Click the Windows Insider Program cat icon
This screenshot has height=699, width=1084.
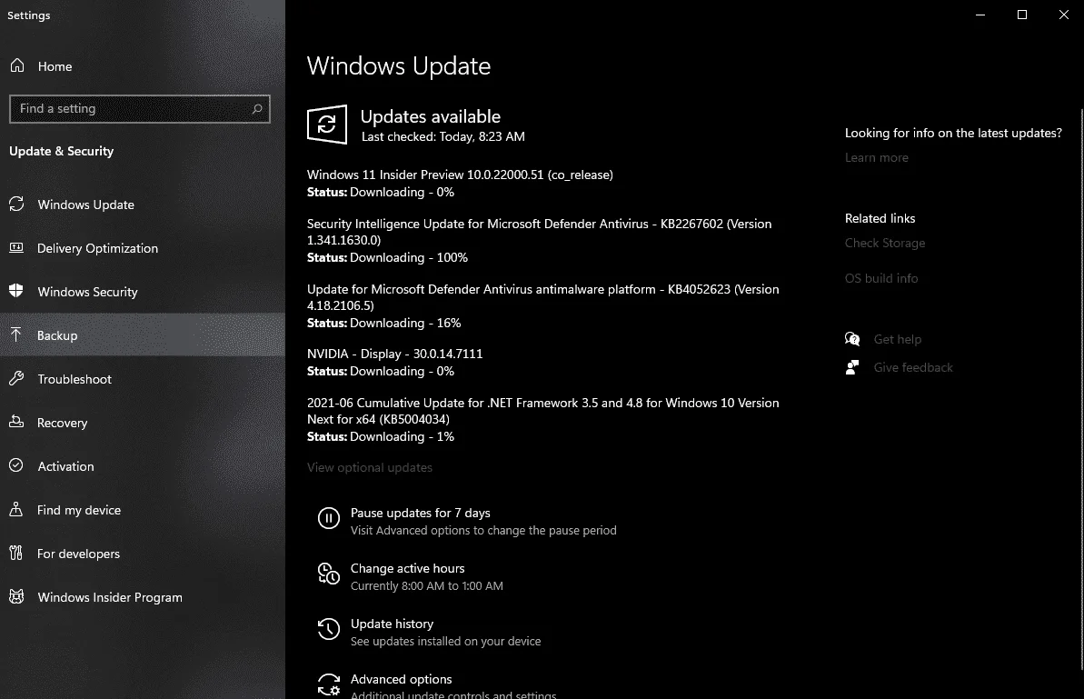pyautogui.click(x=16, y=596)
